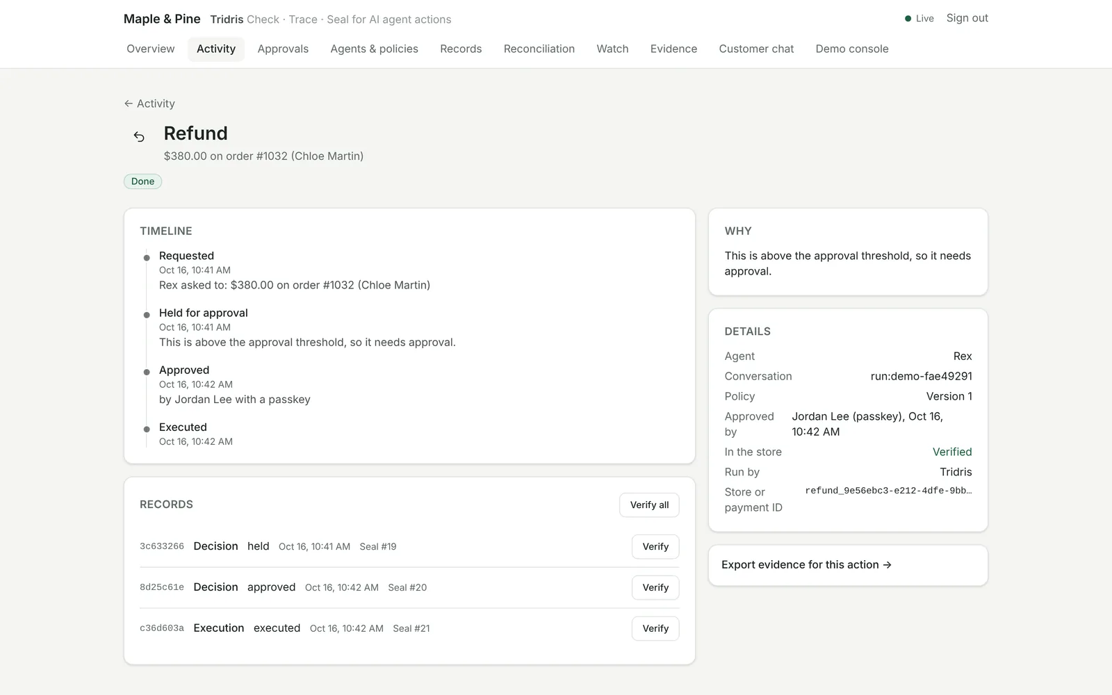1112x695 pixels.
Task: Click the Run by value Tridris
Action: [956, 472]
